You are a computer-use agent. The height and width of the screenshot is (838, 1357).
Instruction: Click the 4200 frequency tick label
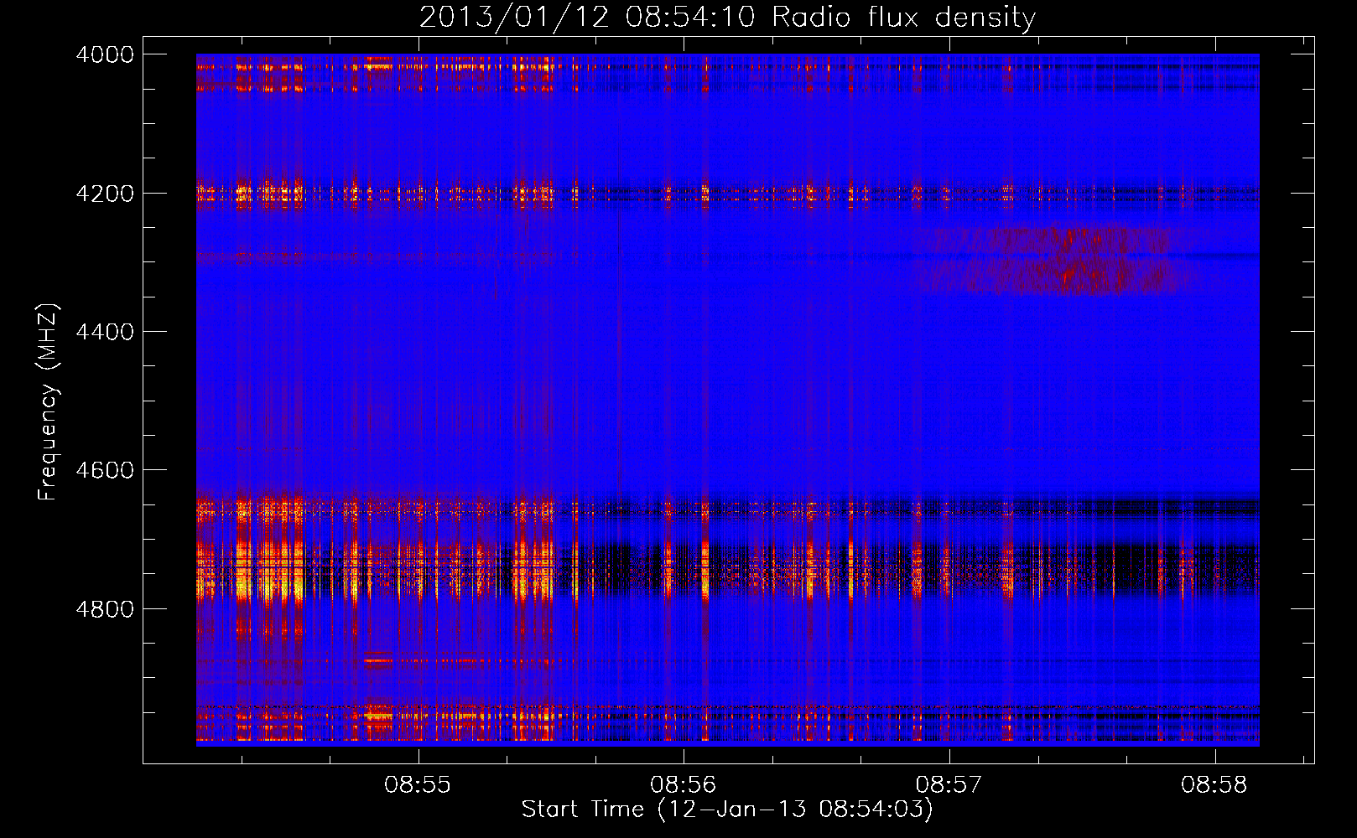click(105, 194)
